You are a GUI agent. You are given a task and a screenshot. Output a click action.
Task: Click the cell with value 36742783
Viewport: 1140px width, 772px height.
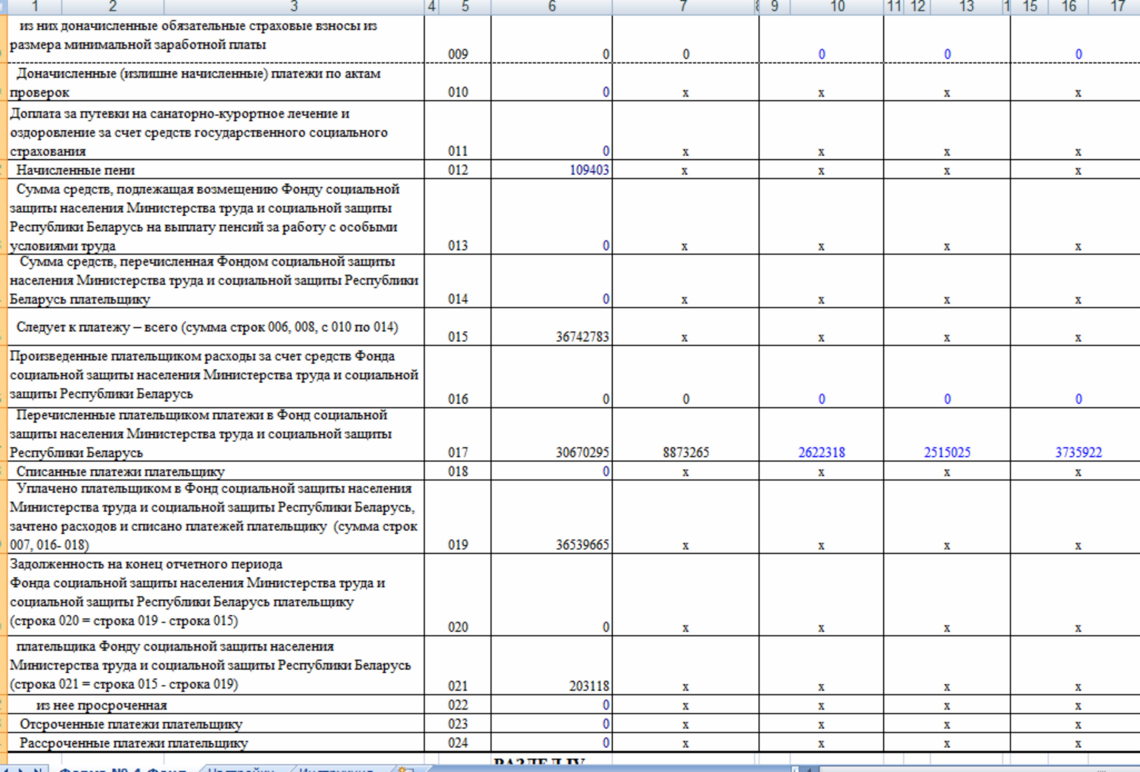[551, 327]
